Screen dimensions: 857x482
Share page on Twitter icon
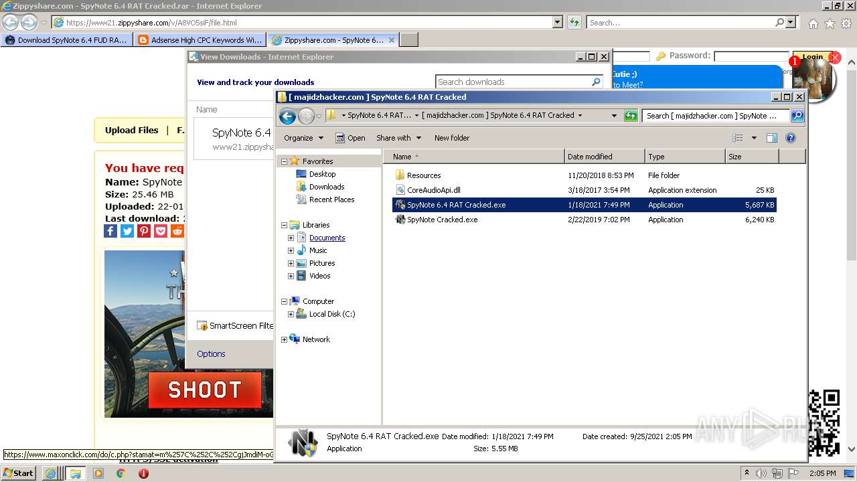(127, 231)
